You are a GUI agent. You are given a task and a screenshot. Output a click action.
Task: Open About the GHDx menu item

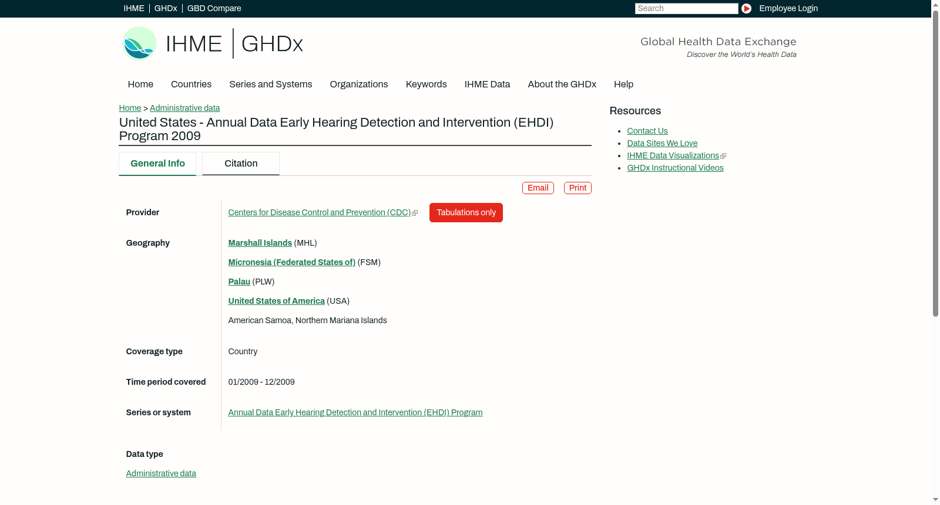coord(562,84)
